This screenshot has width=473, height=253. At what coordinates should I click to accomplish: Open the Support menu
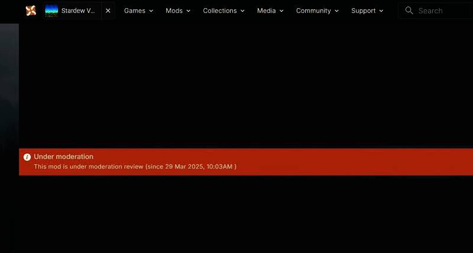pos(363,11)
